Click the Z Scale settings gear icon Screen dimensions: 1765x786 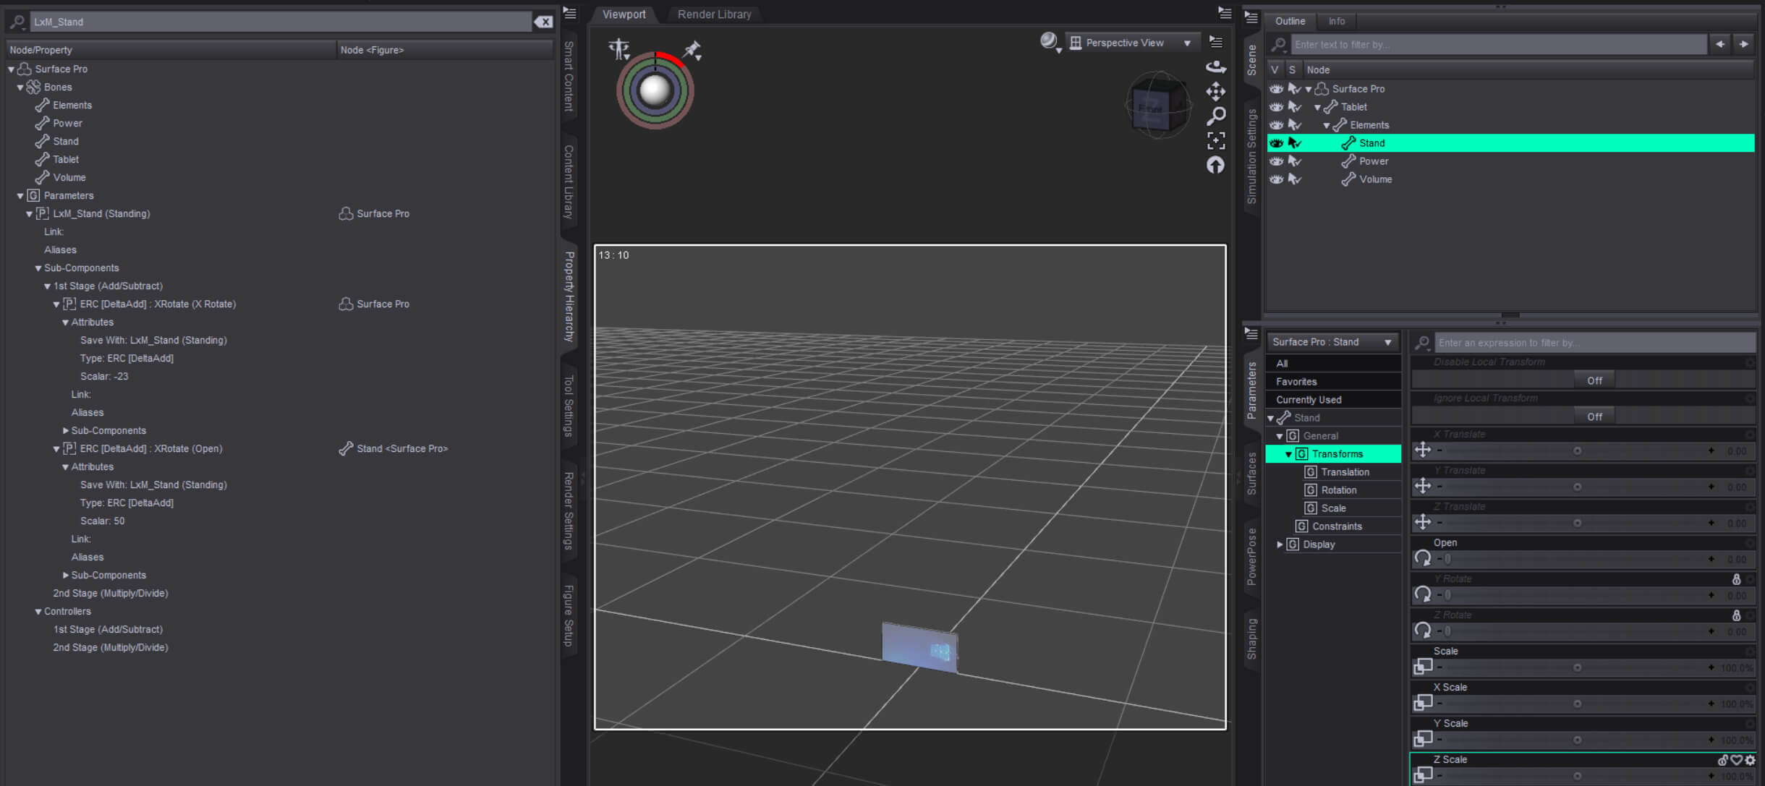pos(1750,760)
